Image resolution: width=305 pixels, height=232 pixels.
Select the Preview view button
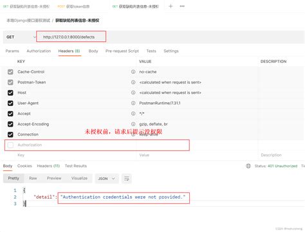[54, 178]
